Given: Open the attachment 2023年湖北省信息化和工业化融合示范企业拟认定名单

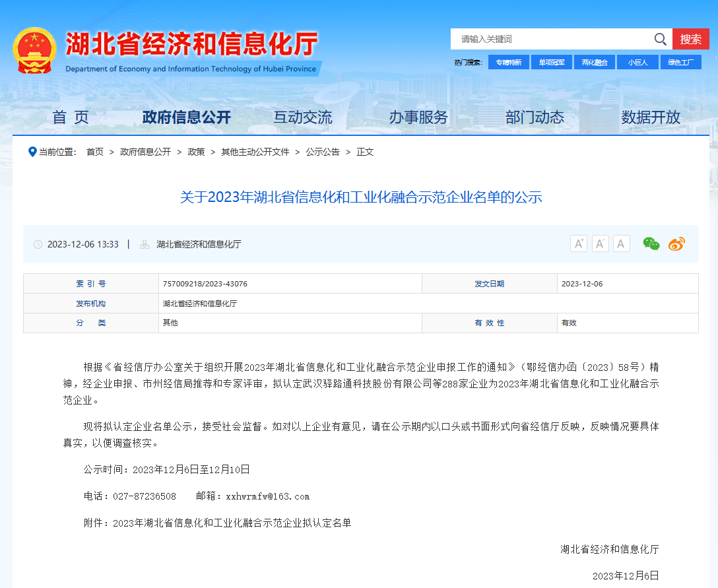Looking at the screenshot, I should click(x=232, y=523).
